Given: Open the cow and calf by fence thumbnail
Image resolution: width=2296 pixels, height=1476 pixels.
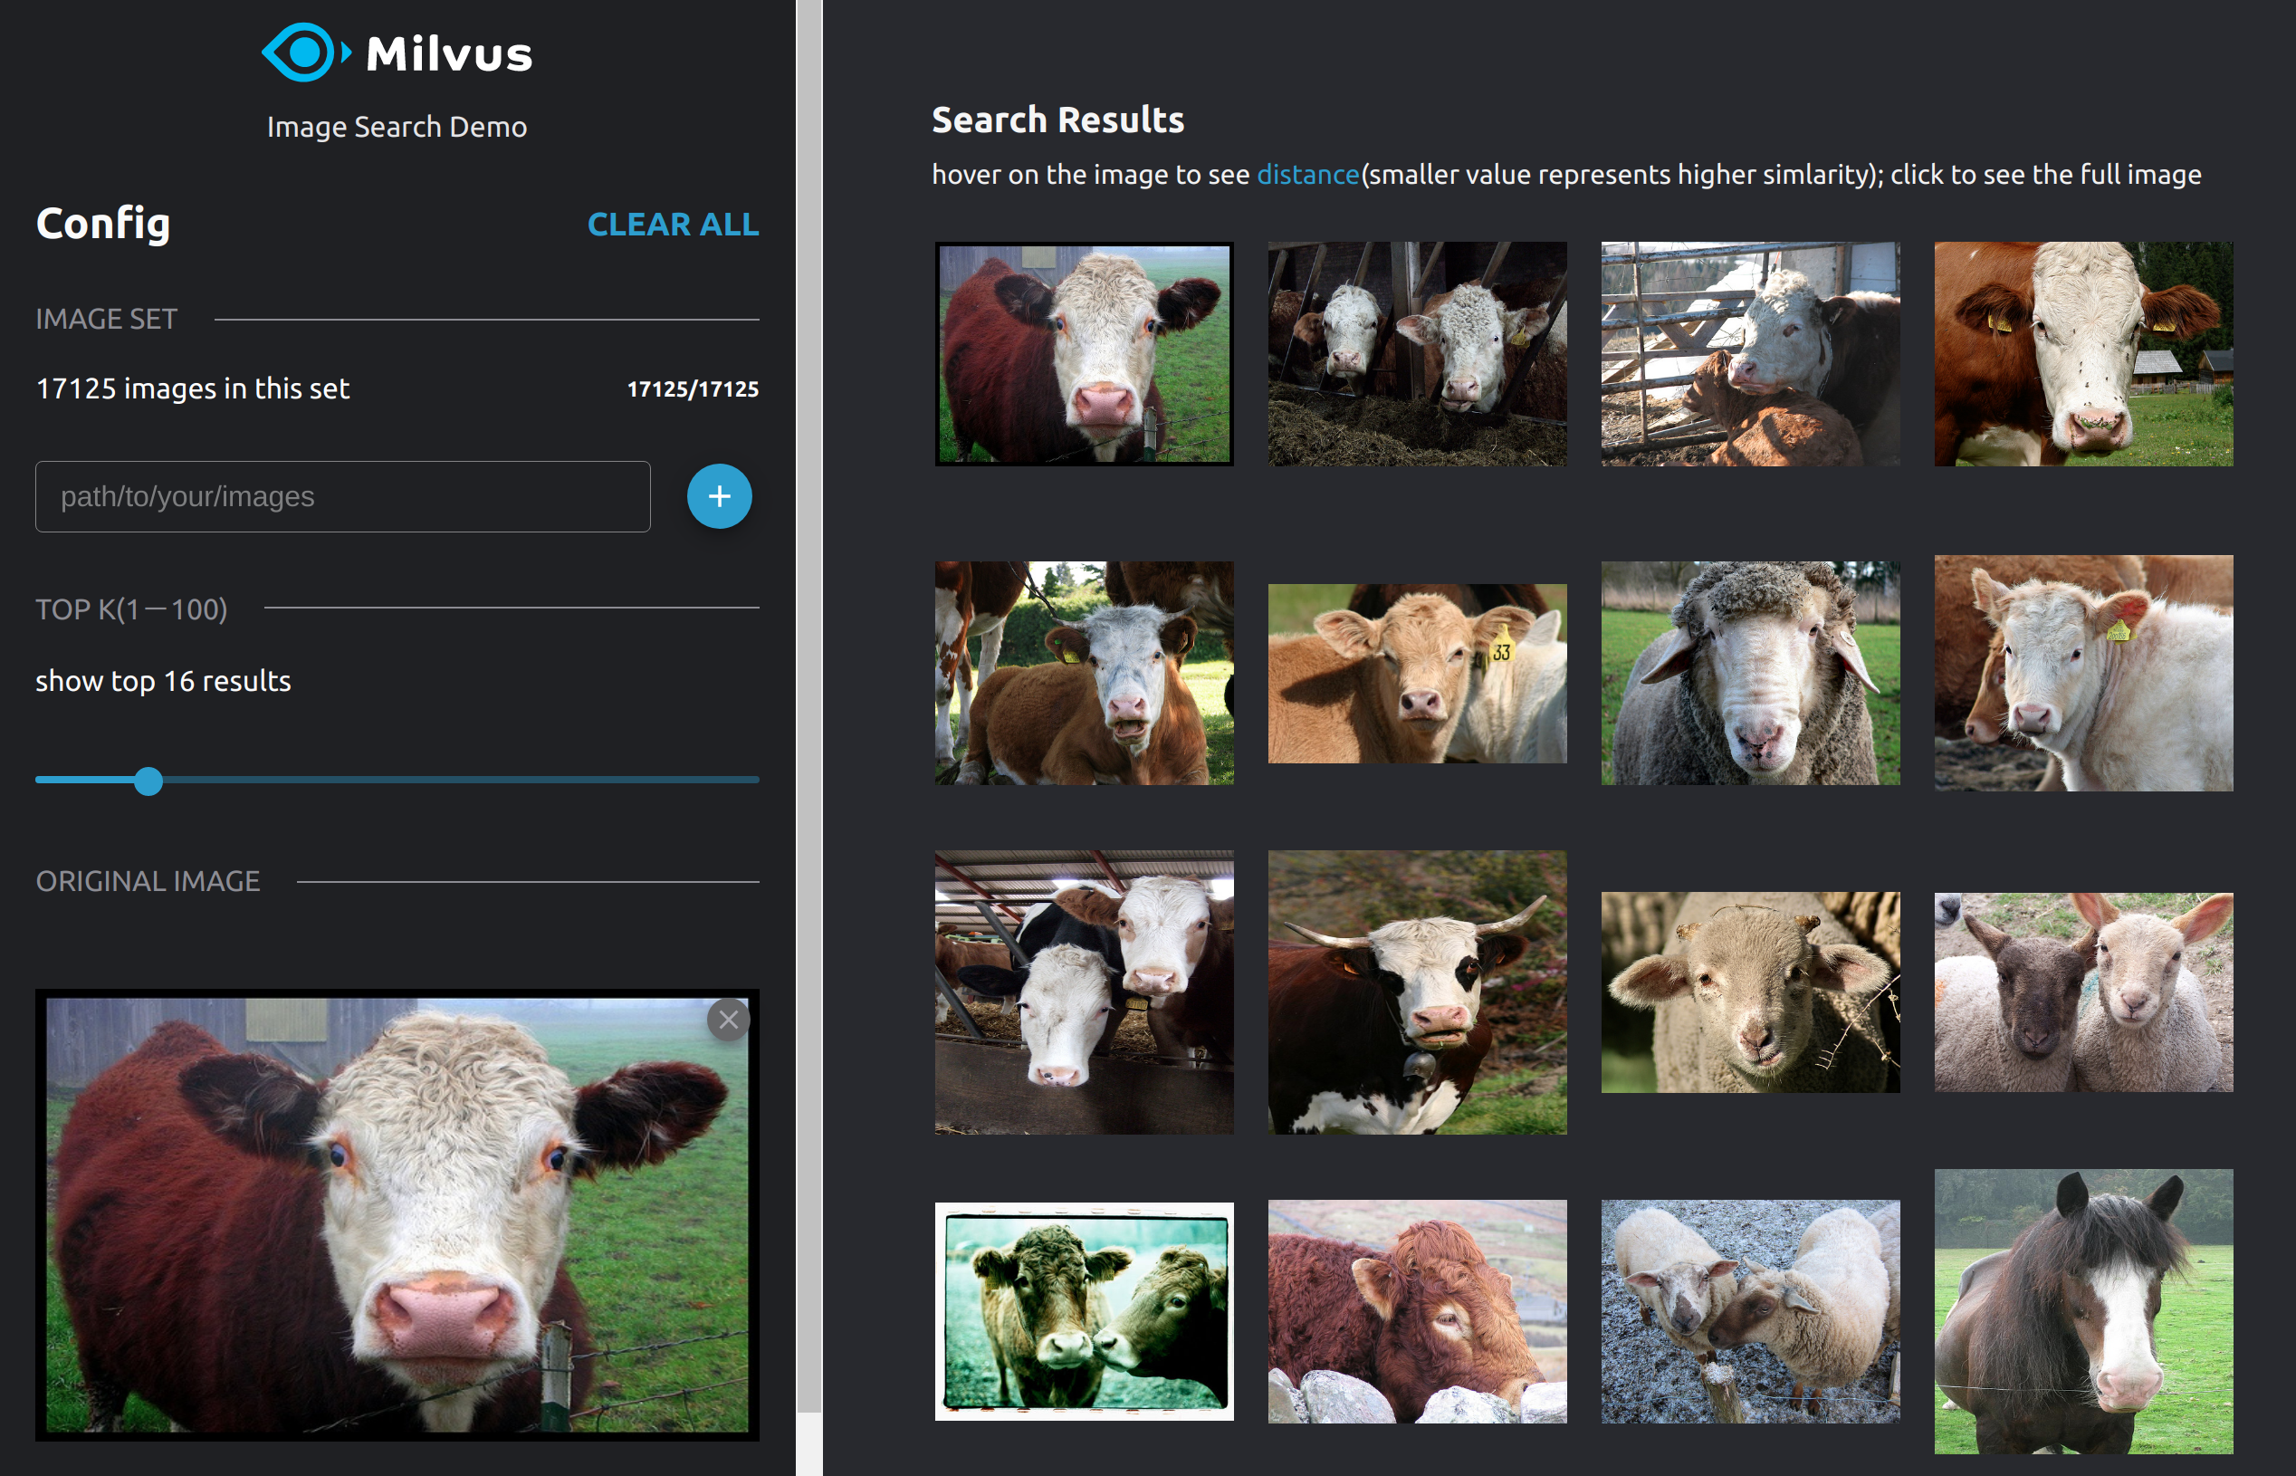Looking at the screenshot, I should (1750, 354).
